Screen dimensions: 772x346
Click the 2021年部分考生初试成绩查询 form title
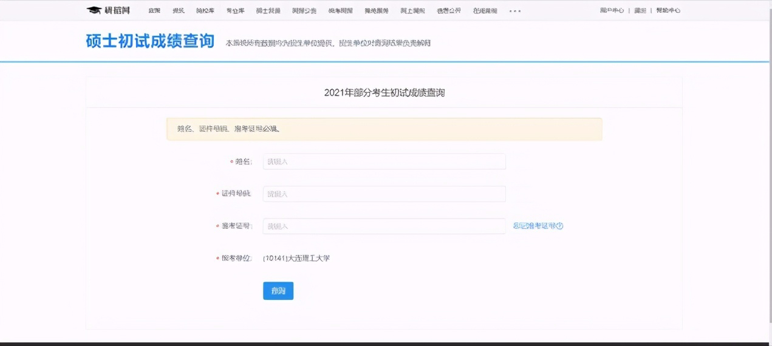[x=384, y=93]
